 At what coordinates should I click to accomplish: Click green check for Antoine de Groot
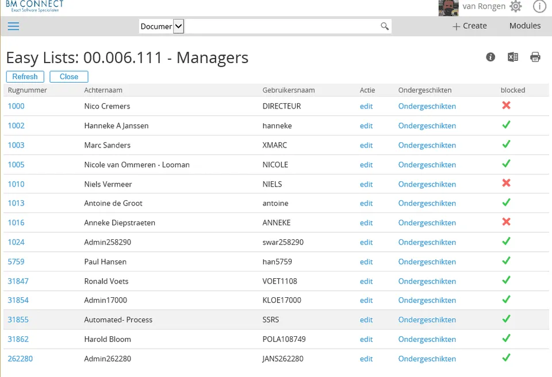click(506, 203)
